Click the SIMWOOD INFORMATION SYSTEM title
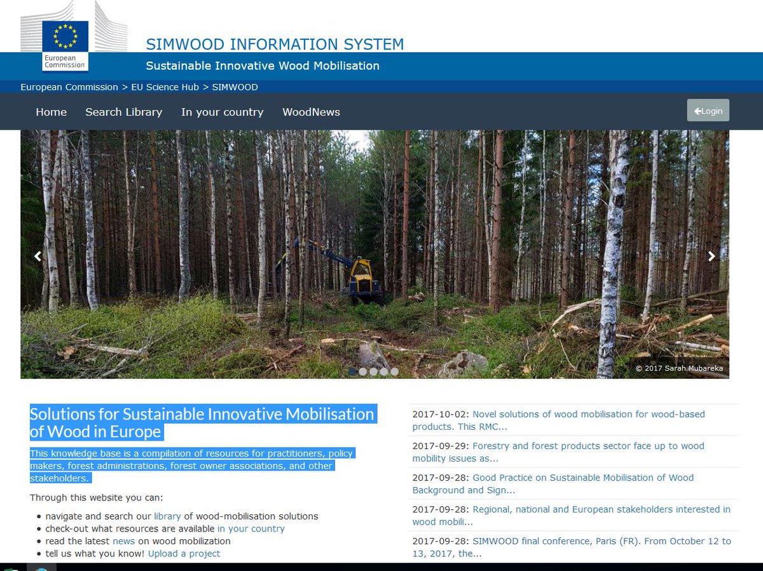 click(x=275, y=45)
